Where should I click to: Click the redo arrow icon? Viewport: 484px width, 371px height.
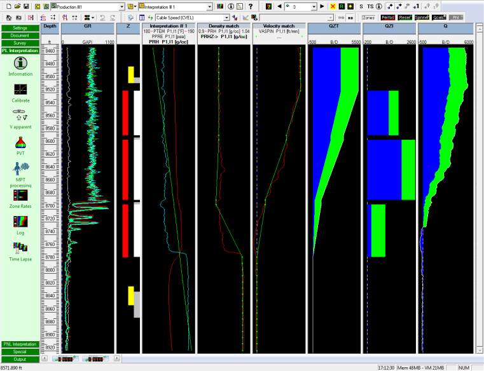click(x=113, y=18)
